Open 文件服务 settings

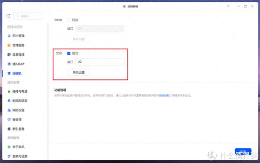(16, 45)
